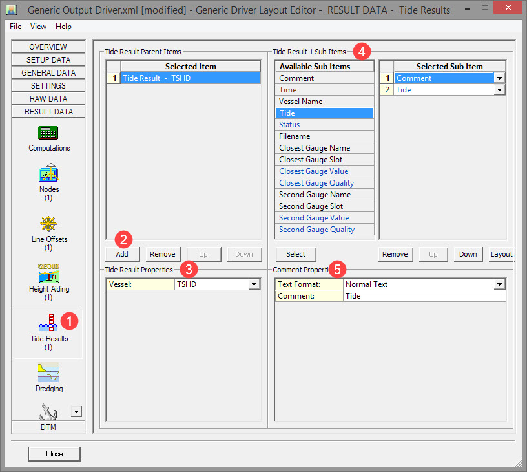This screenshot has height=472, width=527.
Task: Select the Tide Results icon
Action: tap(48, 323)
